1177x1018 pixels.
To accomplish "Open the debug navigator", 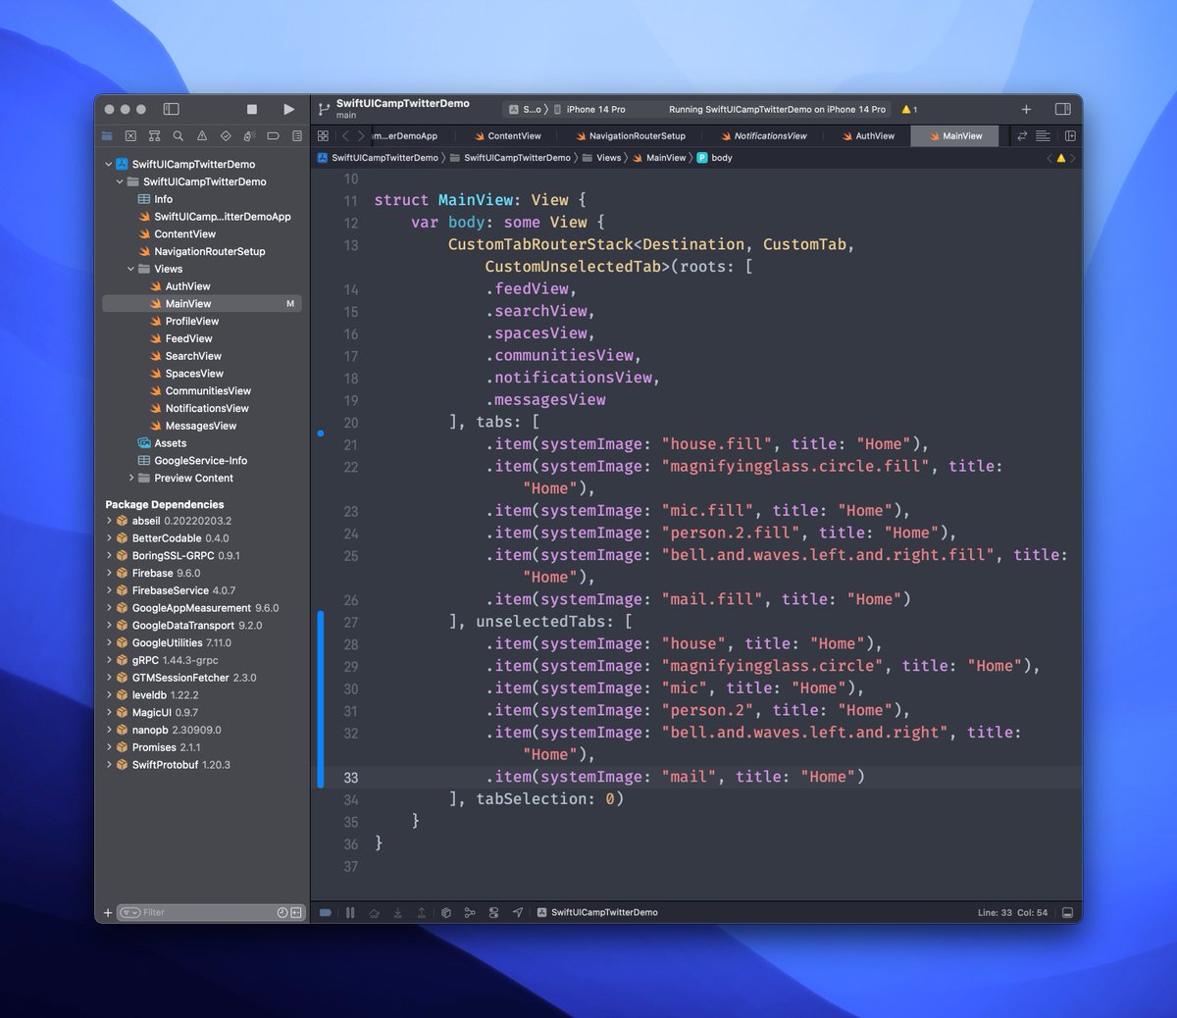I will 249,136.
